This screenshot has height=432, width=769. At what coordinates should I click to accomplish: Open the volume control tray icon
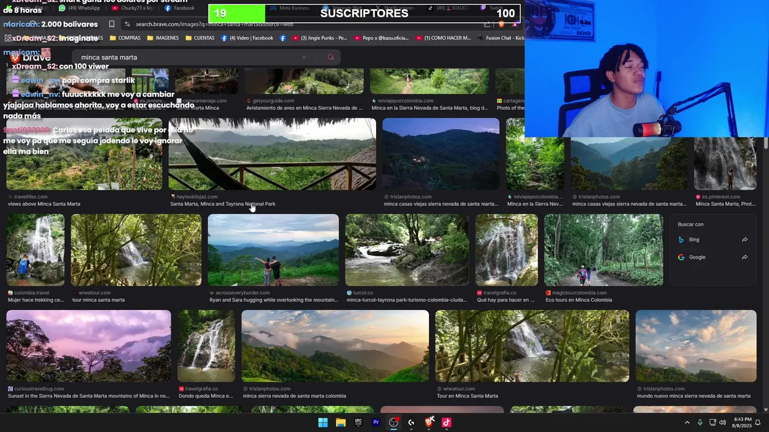coord(722,422)
